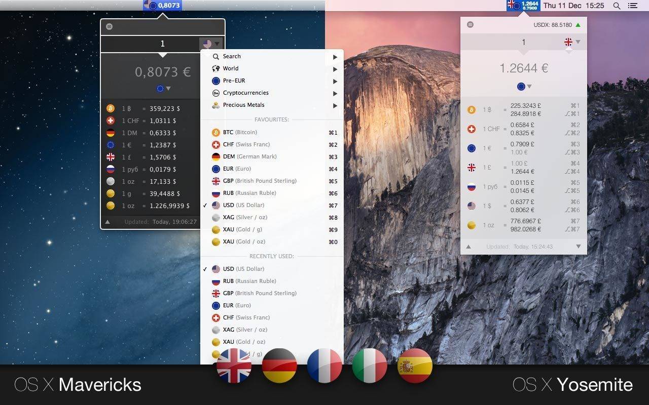Image resolution: width=649 pixels, height=405 pixels.
Task: Collapse dark panel with bottom triangle
Action: coord(107,222)
